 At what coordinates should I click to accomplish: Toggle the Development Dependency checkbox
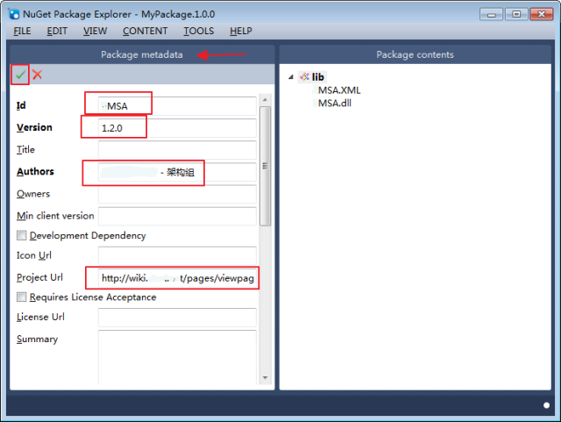click(x=21, y=235)
